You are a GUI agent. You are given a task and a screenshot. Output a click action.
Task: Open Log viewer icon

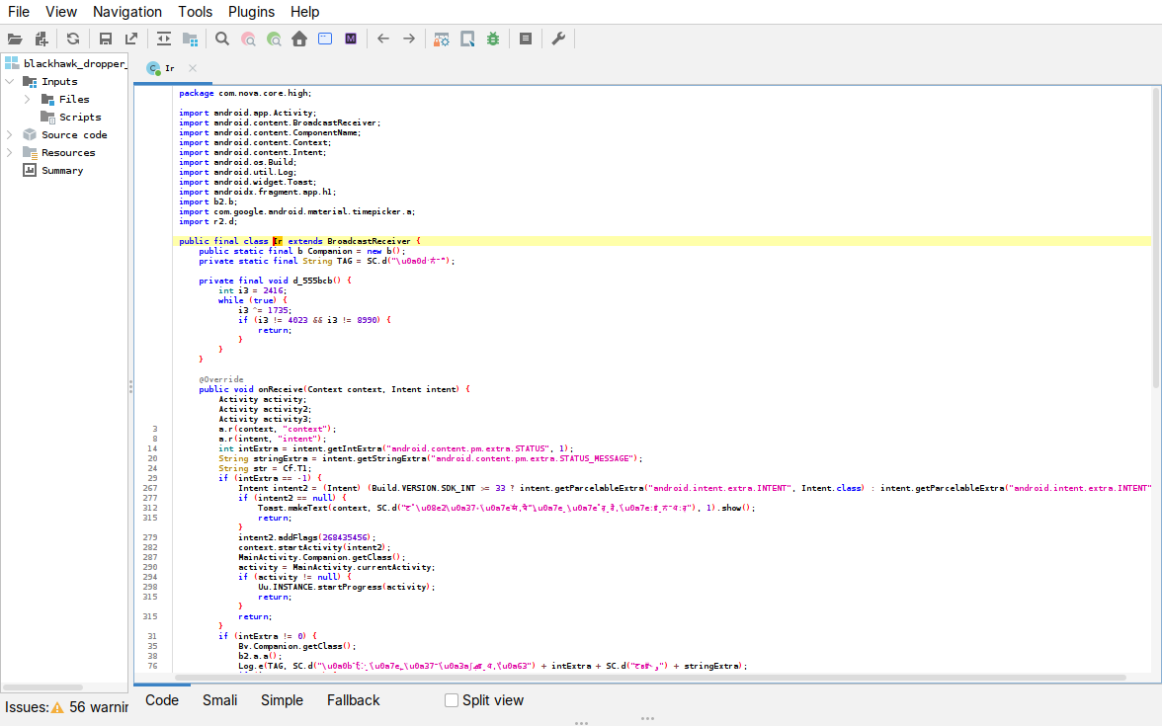click(526, 40)
